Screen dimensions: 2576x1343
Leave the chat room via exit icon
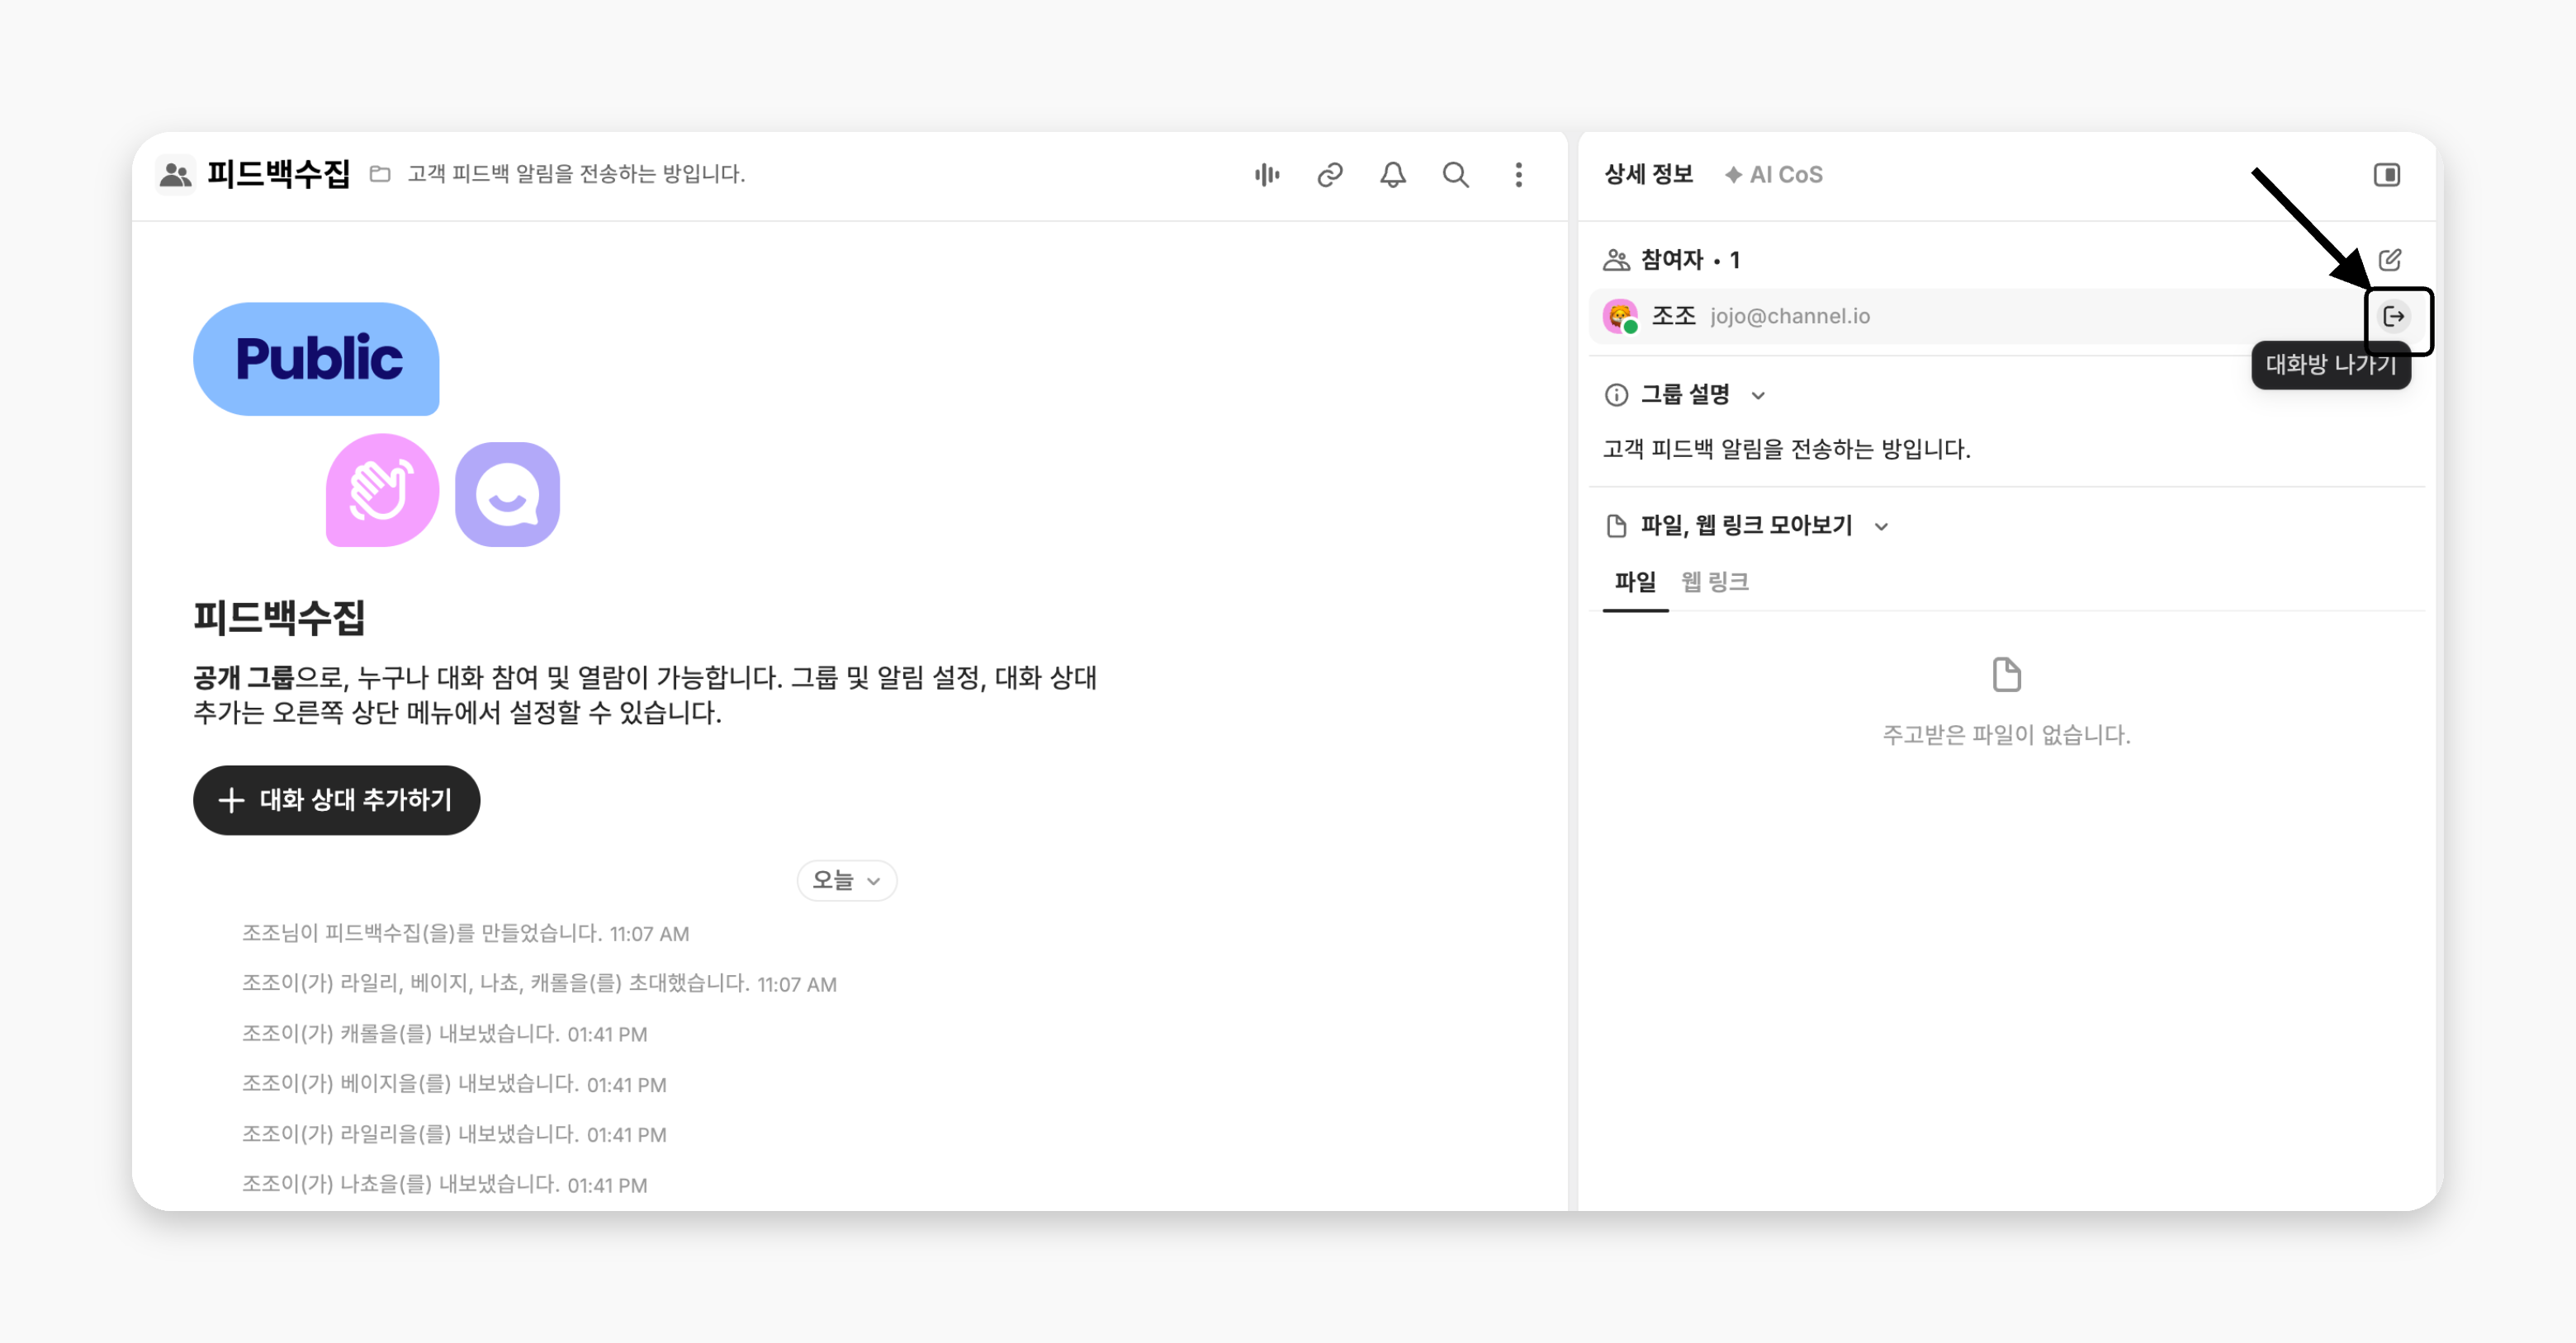(x=2394, y=317)
